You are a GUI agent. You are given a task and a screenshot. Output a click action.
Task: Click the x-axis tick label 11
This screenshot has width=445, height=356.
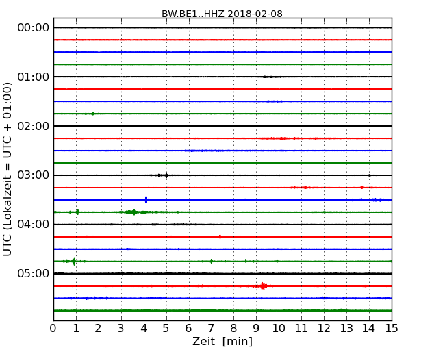tap(301, 329)
